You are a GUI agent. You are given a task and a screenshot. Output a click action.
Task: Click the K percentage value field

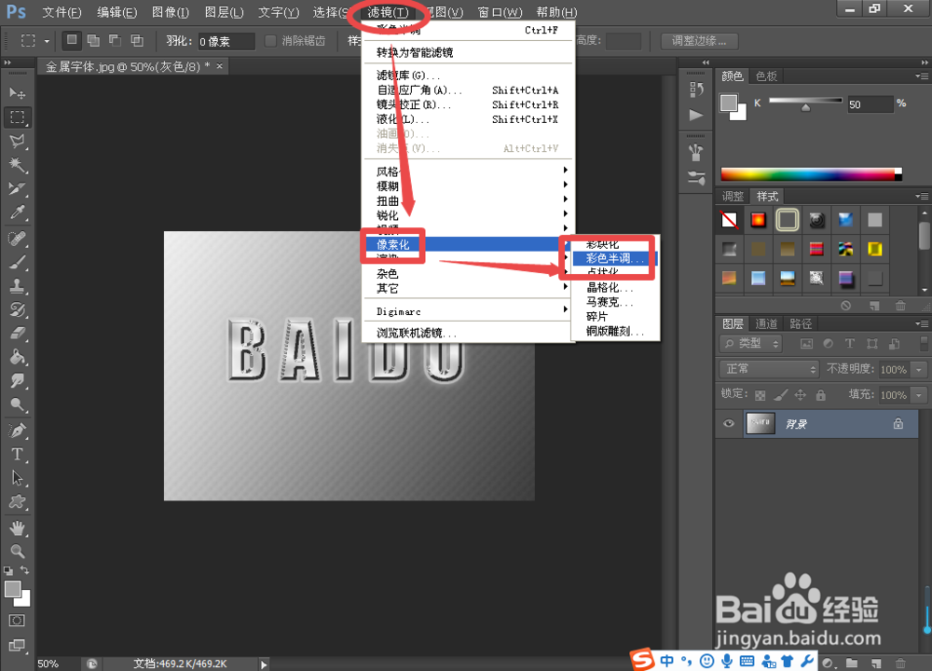(x=870, y=104)
